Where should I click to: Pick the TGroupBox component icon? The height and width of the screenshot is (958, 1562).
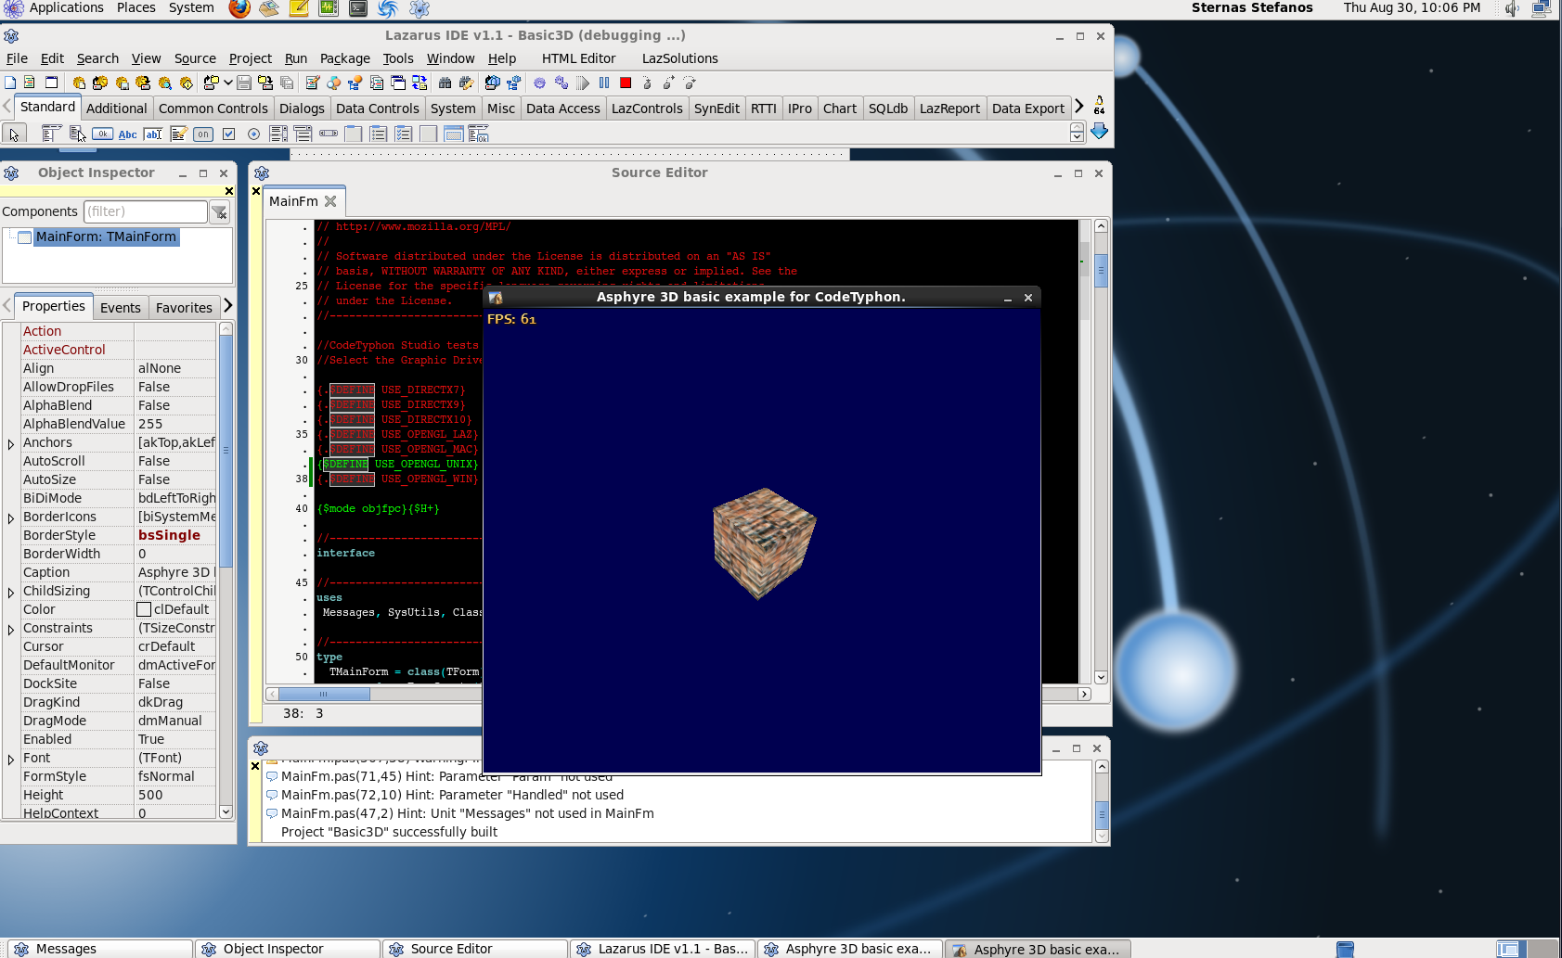(354, 134)
